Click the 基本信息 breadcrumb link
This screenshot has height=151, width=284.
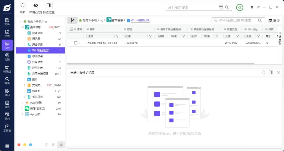point(117,20)
